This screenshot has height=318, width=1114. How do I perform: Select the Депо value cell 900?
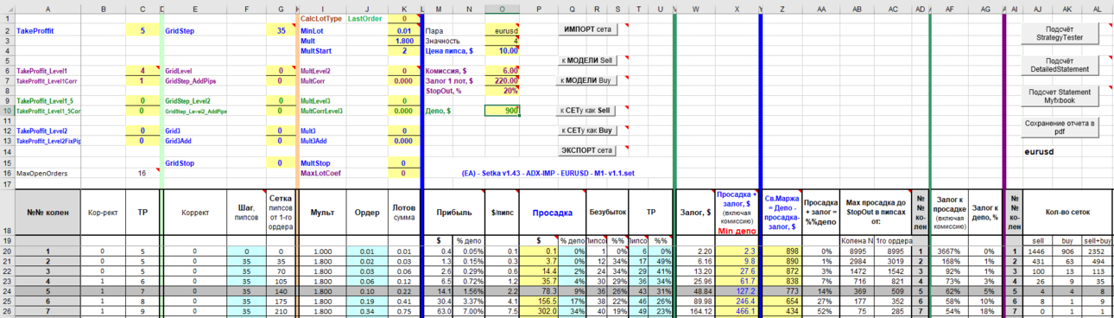[503, 111]
